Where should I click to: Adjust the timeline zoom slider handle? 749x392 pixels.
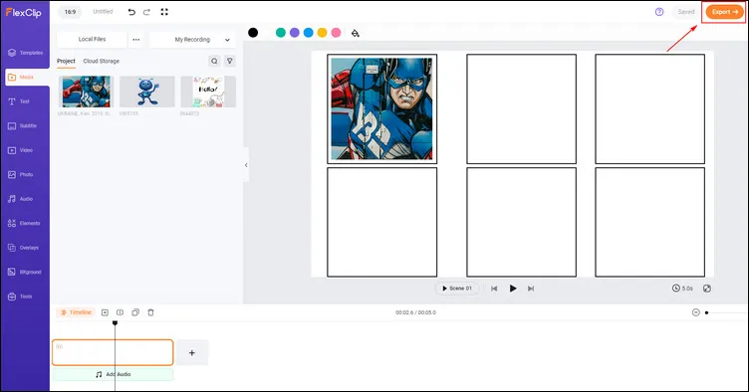[706, 312]
